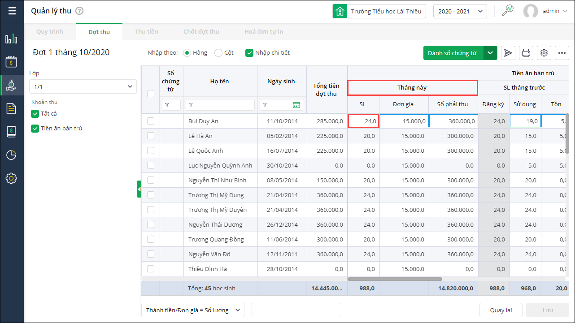This screenshot has height=323, width=575.
Task: Open the settings gear in sidebar
Action: click(11, 178)
